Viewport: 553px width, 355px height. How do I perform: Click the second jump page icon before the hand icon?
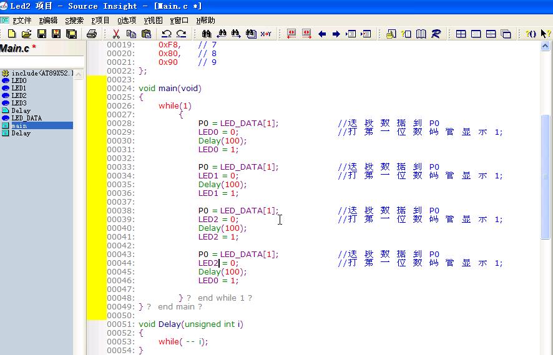click(366, 34)
